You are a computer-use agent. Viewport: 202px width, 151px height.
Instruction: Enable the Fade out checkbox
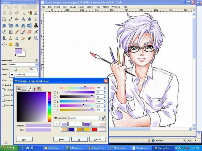[x=3, y=90]
